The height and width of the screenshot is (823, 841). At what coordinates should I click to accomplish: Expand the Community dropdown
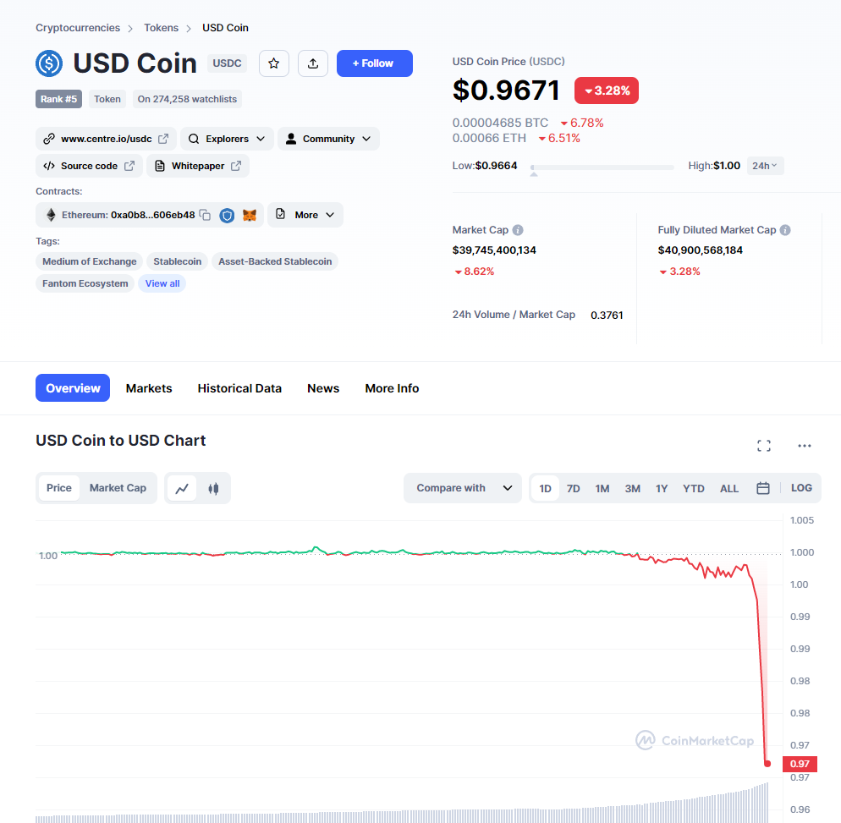coord(328,139)
